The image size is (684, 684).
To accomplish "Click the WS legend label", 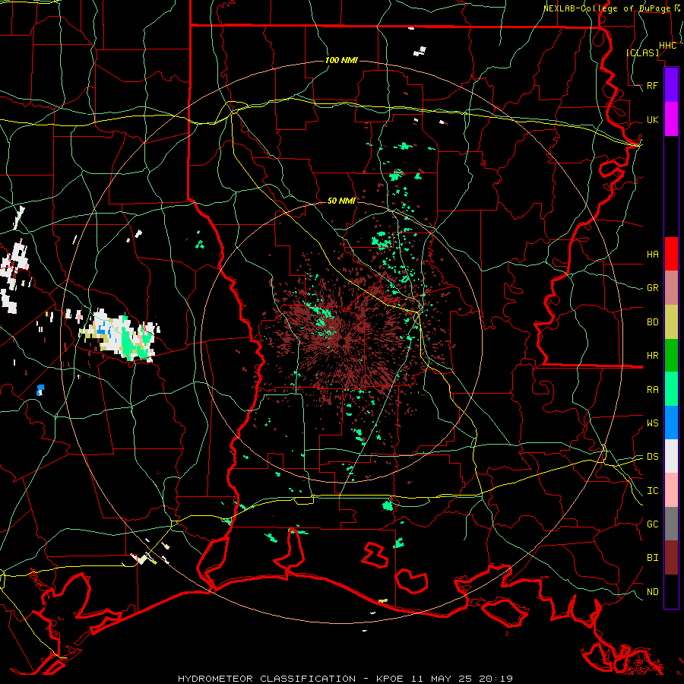I will coord(652,423).
